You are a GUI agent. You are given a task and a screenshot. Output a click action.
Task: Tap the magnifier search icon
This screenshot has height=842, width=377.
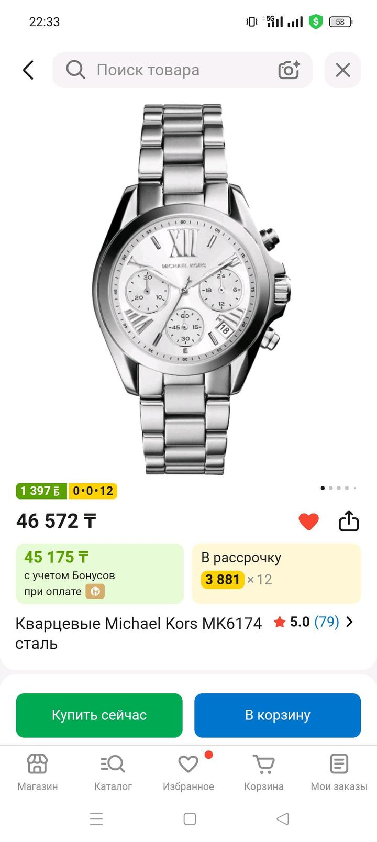point(75,70)
